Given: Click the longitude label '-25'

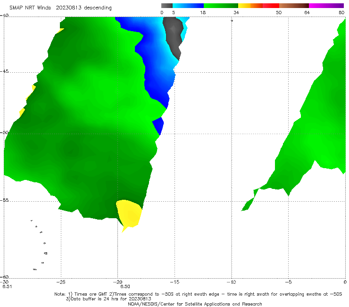Looking at the screenshot, I should 61,282.
